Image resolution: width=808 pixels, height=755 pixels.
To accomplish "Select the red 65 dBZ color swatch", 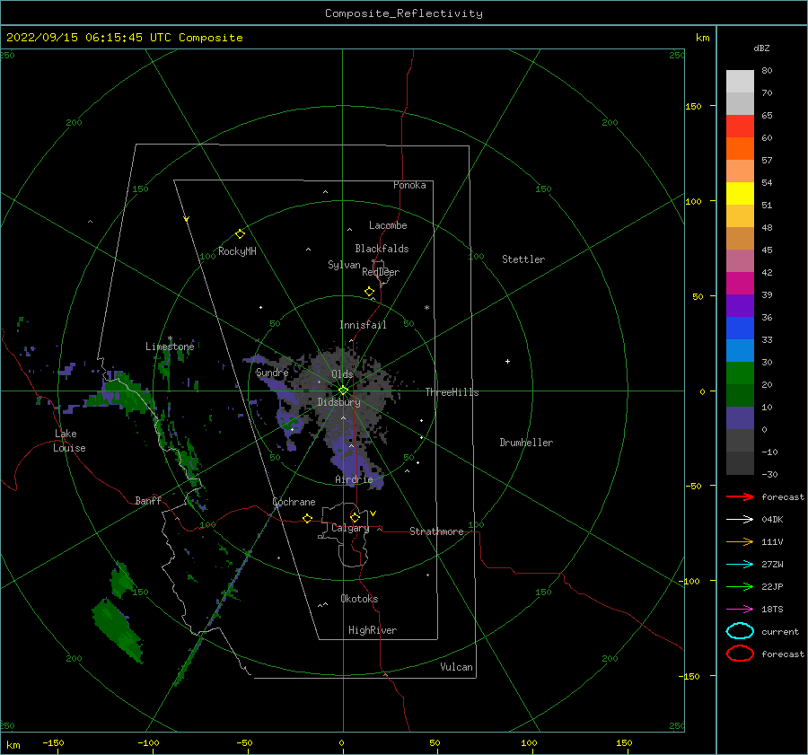I will [740, 126].
